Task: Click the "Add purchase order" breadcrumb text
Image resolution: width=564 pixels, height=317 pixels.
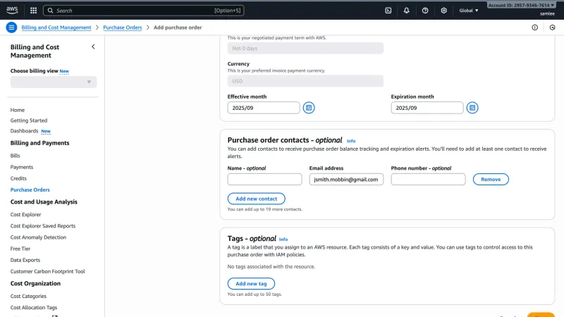Action: click(x=178, y=27)
